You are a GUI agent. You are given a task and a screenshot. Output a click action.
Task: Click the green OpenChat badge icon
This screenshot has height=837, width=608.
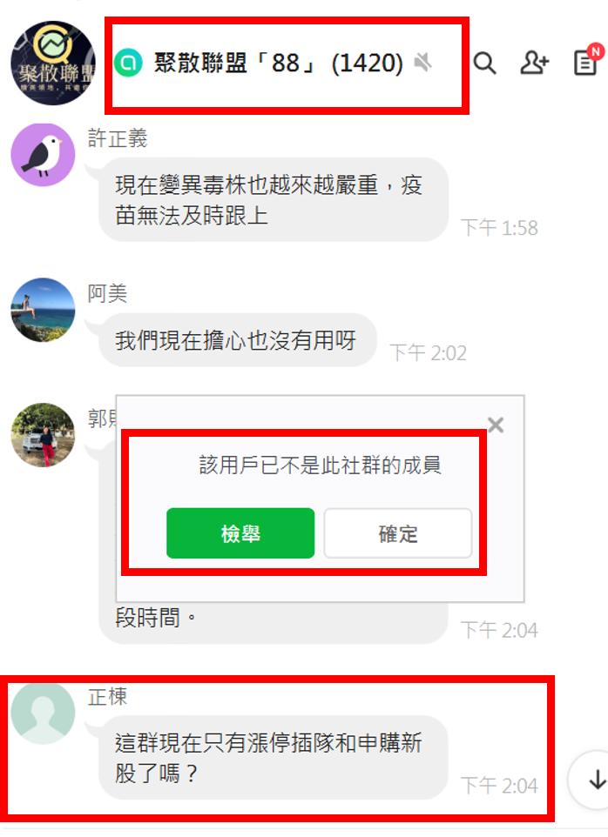pyautogui.click(x=128, y=63)
